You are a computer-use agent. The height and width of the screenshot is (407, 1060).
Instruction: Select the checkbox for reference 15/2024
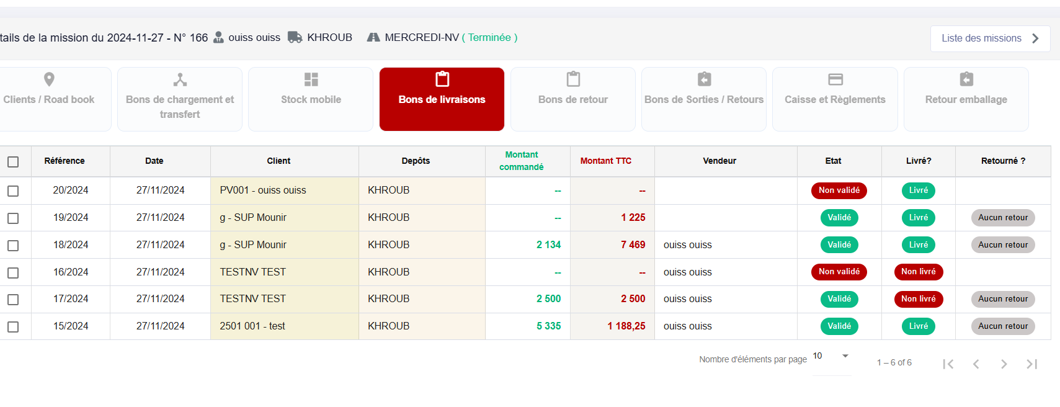pos(13,327)
